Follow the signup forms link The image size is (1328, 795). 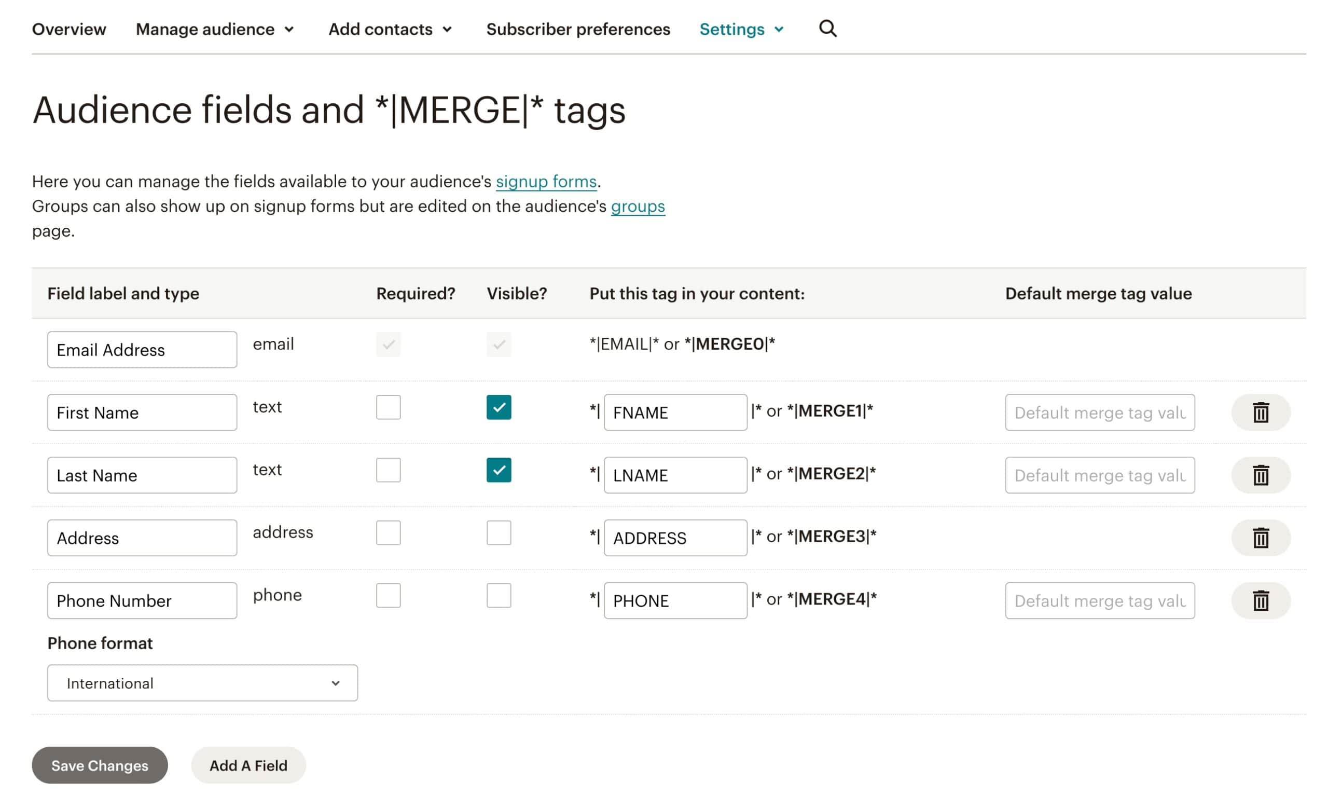click(546, 182)
